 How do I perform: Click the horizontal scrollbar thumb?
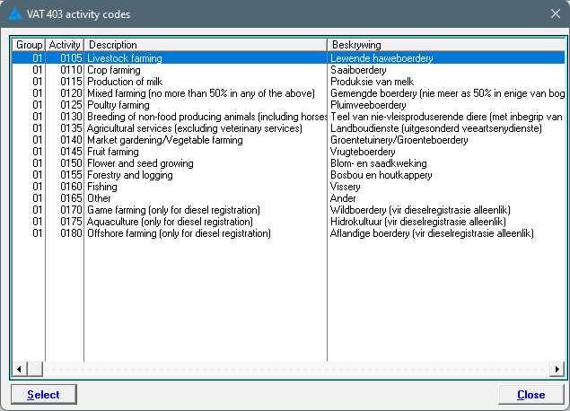point(35,369)
